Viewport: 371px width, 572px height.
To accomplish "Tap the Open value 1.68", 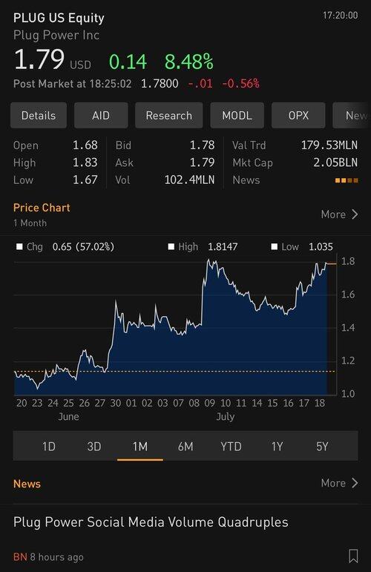I will click(x=85, y=145).
